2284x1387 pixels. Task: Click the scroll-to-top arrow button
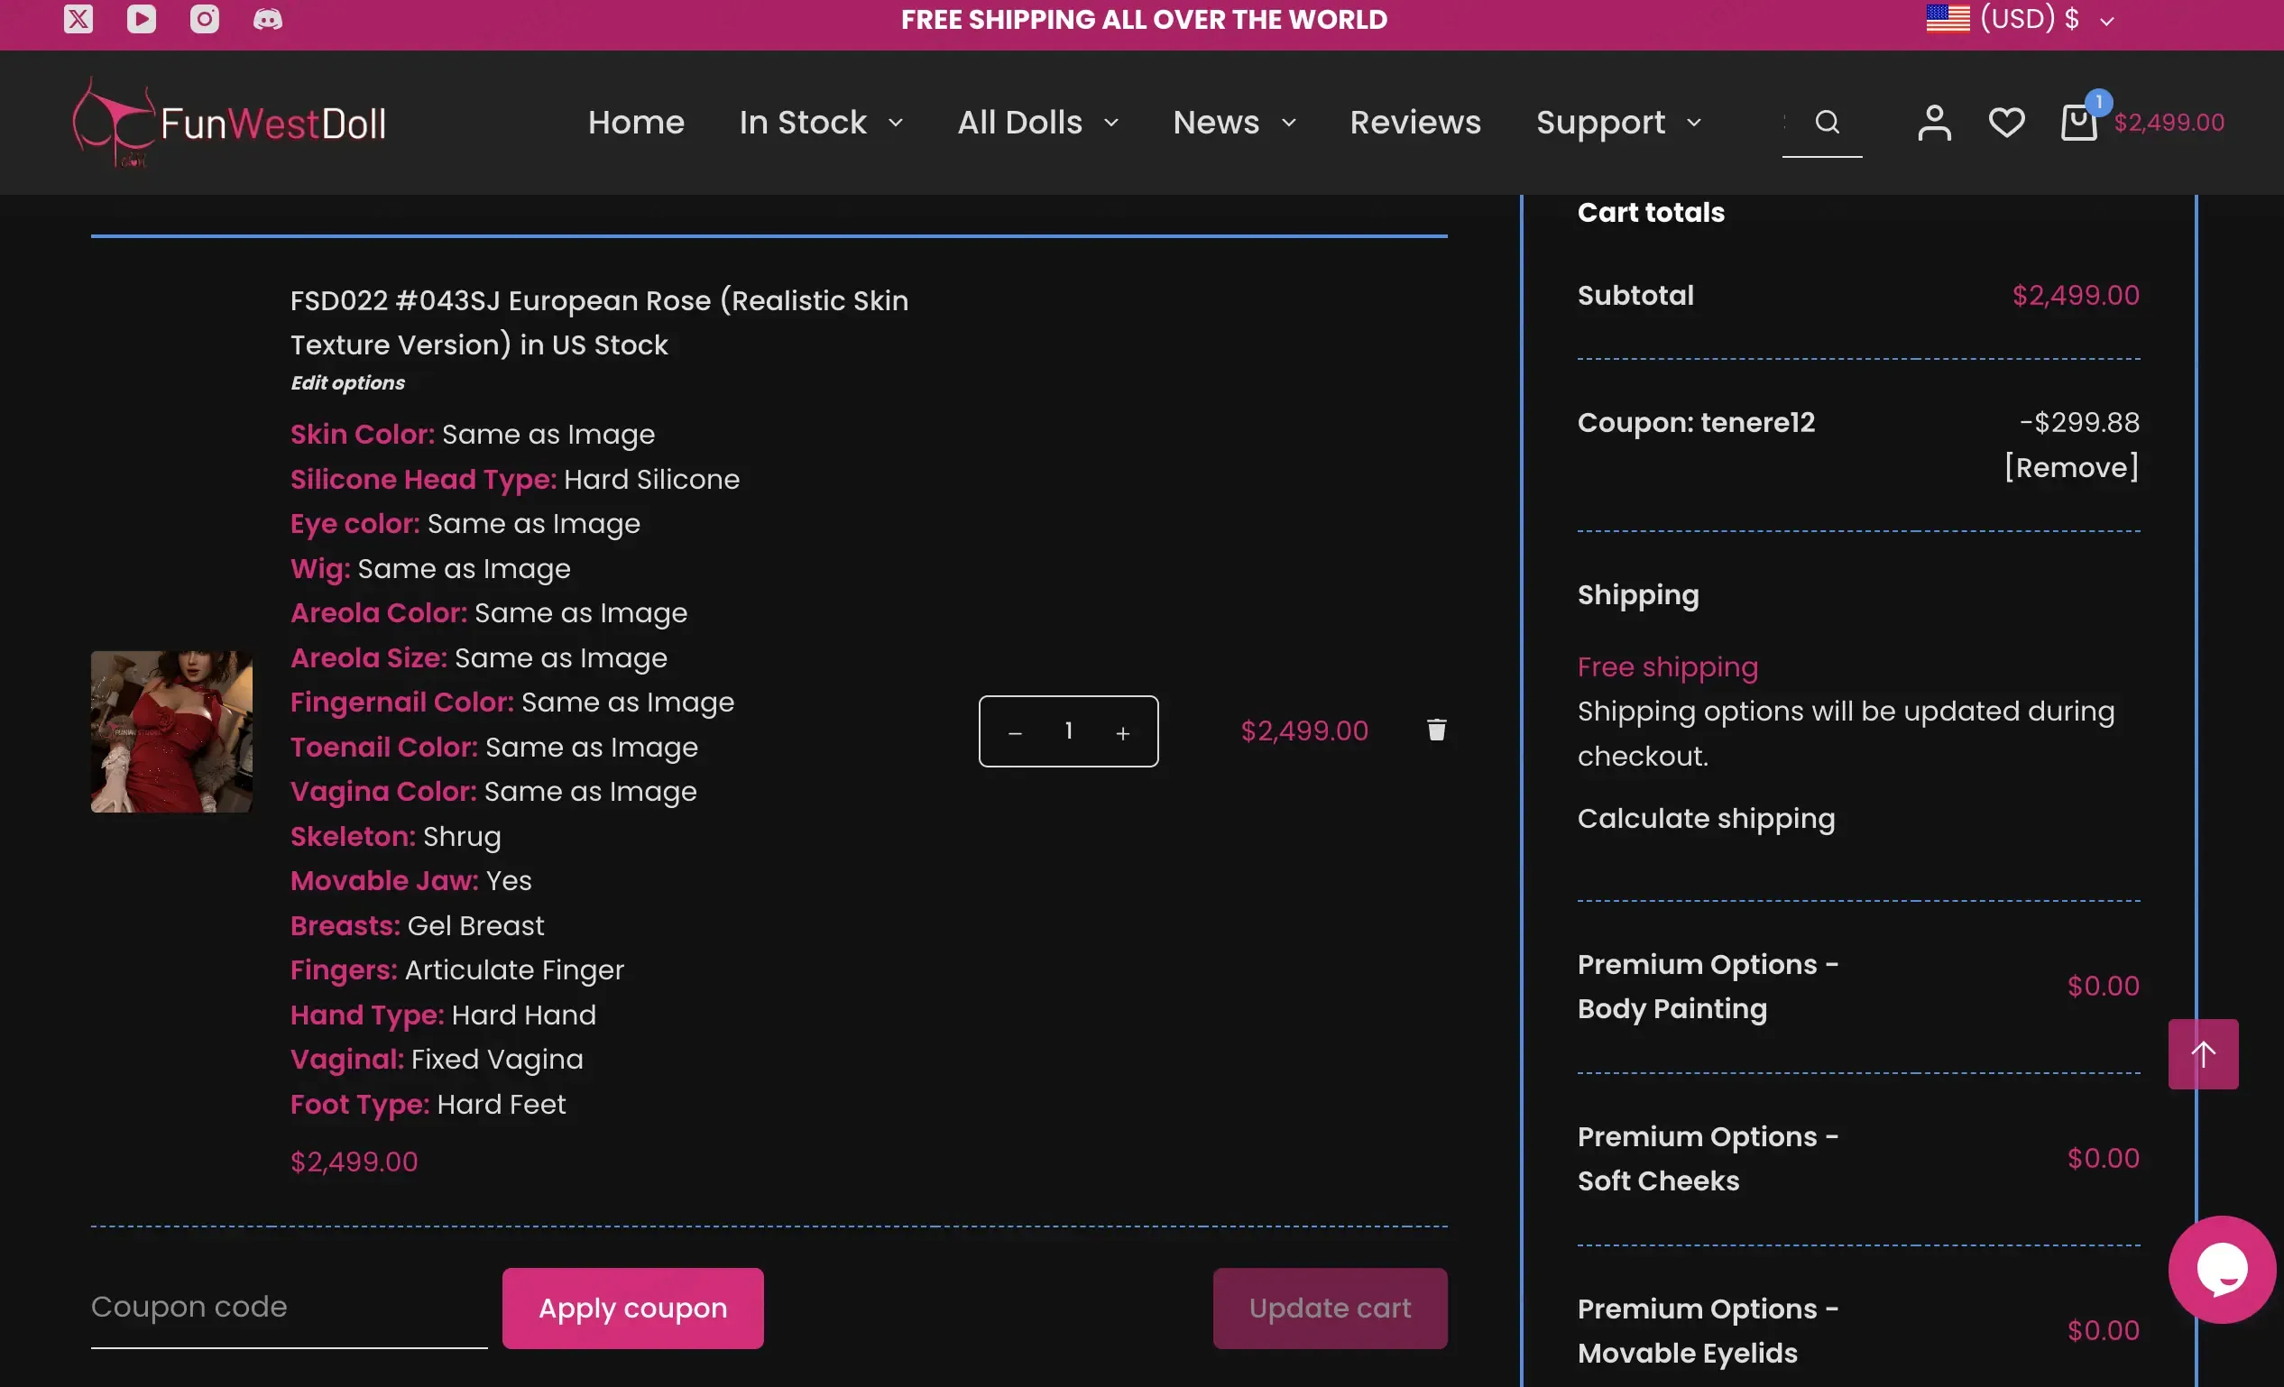[x=2203, y=1053]
